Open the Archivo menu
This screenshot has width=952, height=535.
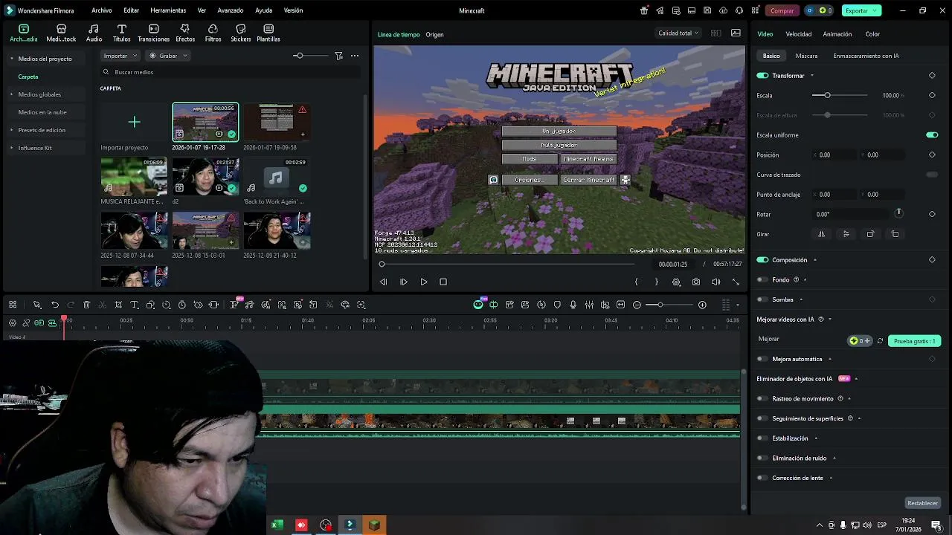tap(101, 10)
